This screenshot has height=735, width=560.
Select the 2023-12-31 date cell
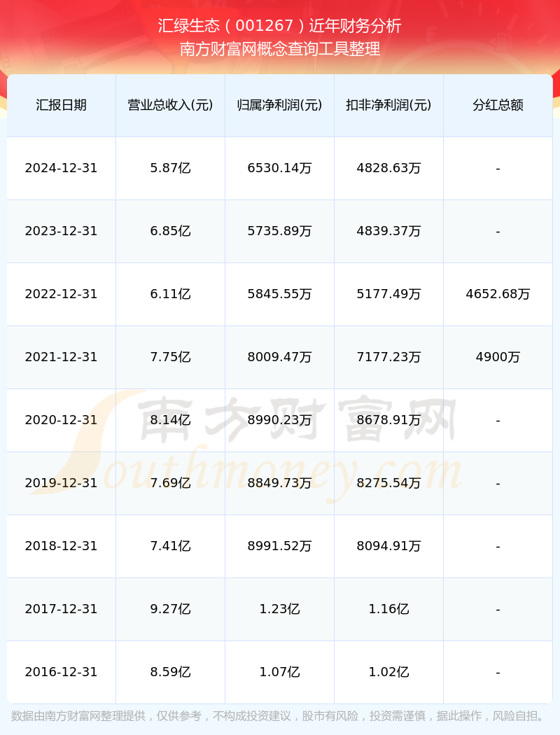click(62, 231)
